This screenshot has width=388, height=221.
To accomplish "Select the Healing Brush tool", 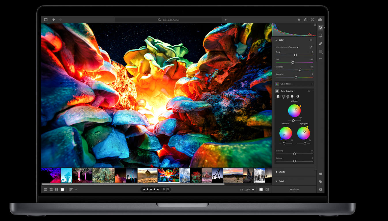I will click(321, 44).
